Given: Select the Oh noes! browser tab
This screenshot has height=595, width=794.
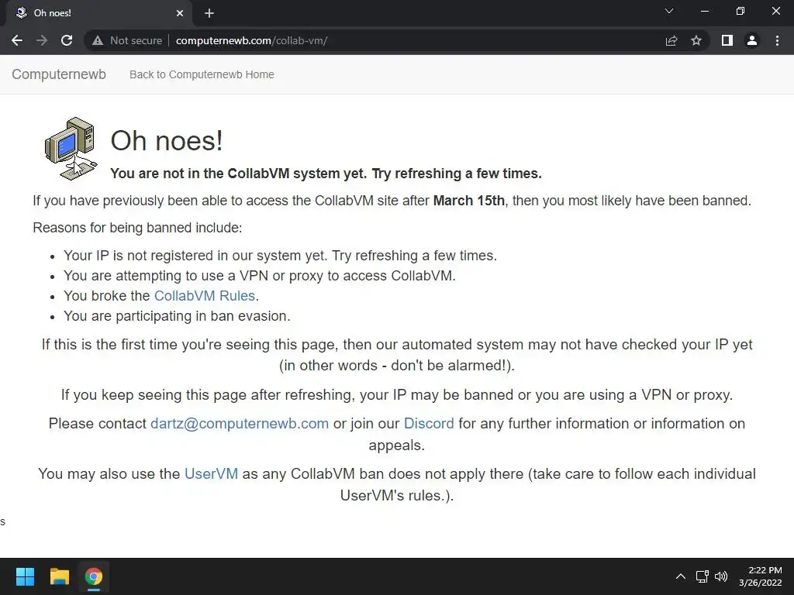Looking at the screenshot, I should (x=98, y=13).
